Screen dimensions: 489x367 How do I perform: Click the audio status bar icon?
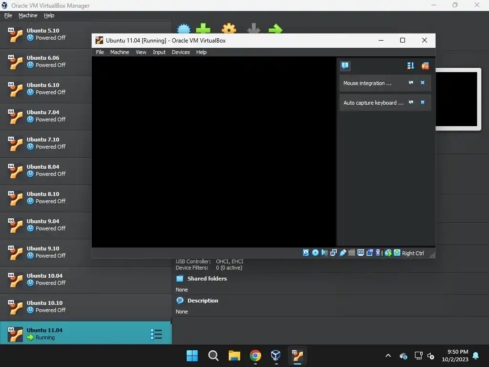[x=324, y=253]
